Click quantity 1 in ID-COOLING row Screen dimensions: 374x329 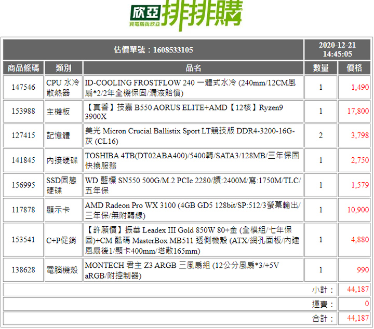point(321,87)
